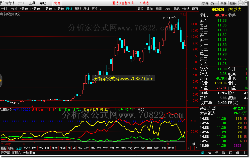Screen dimensions: 250x158
Task: Click the red diamond icon above the chart
Action: (181, 14)
